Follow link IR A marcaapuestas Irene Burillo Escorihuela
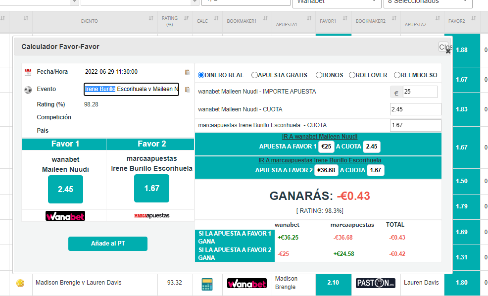488x296 pixels. 320,160
